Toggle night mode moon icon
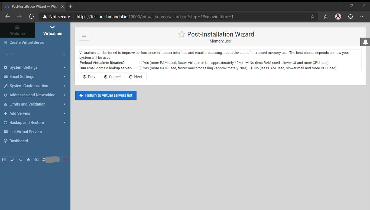Viewport: 370px width, 210px height. (12, 160)
